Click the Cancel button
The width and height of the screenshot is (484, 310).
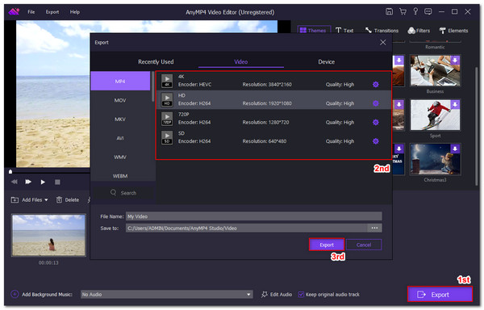364,245
